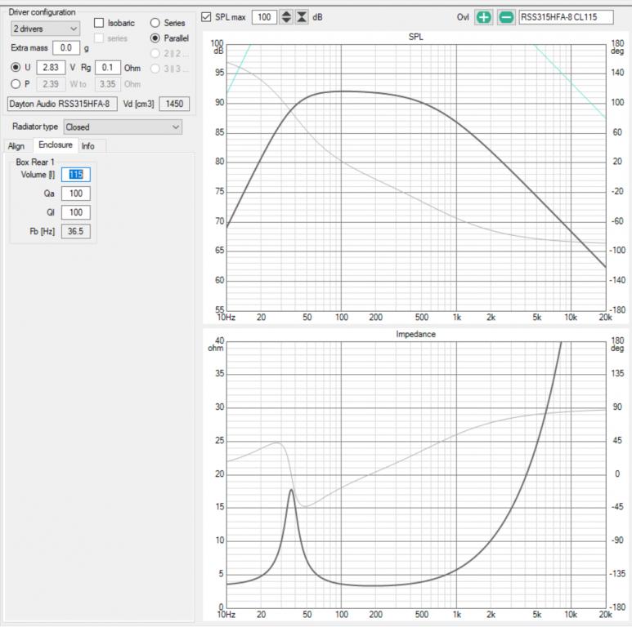
Task: Click the driver name Dayton Audio field
Action: [62, 104]
